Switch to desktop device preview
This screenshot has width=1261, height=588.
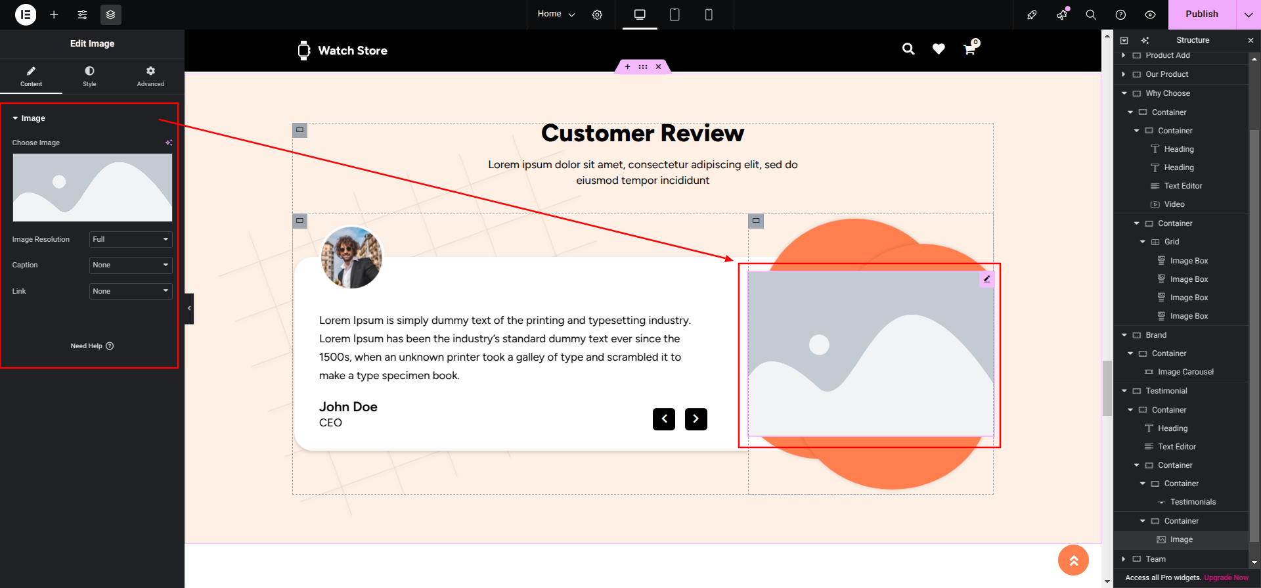pyautogui.click(x=640, y=14)
